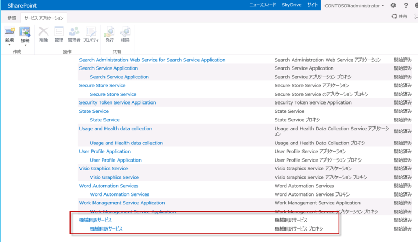Open indented User Profile Application proxy link

115,160
